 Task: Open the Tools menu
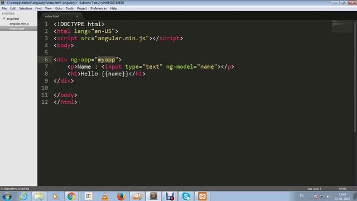pyautogui.click(x=69, y=8)
